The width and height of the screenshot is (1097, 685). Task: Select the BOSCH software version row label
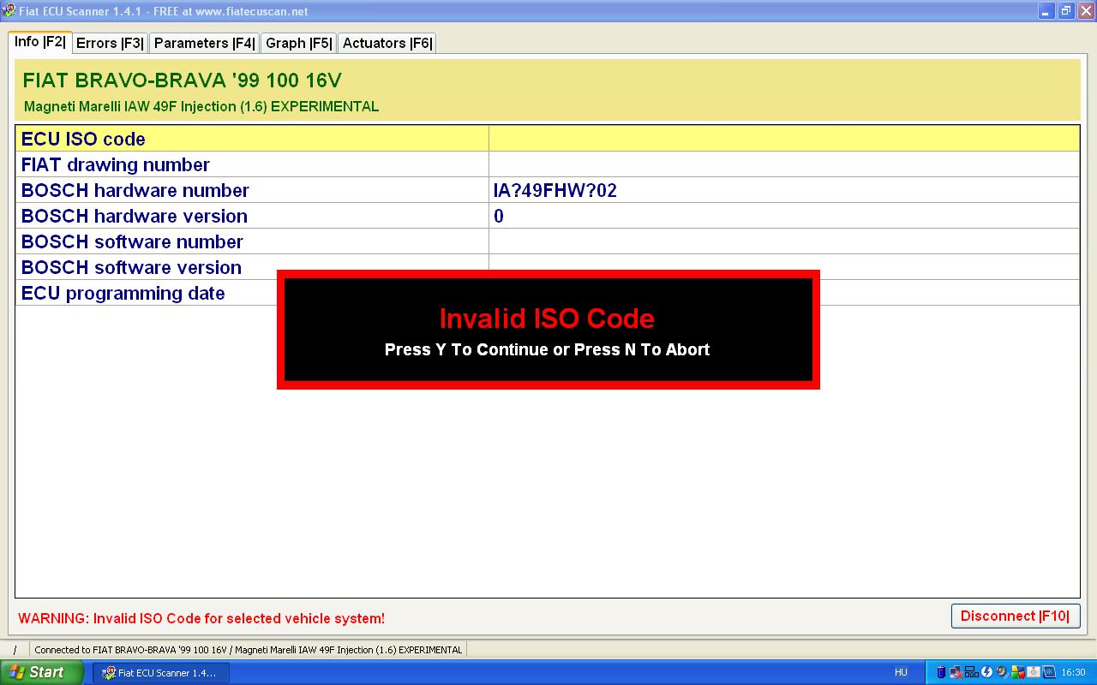131,267
